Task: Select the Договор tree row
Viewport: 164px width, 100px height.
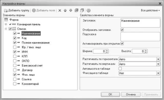Action: 27,70
